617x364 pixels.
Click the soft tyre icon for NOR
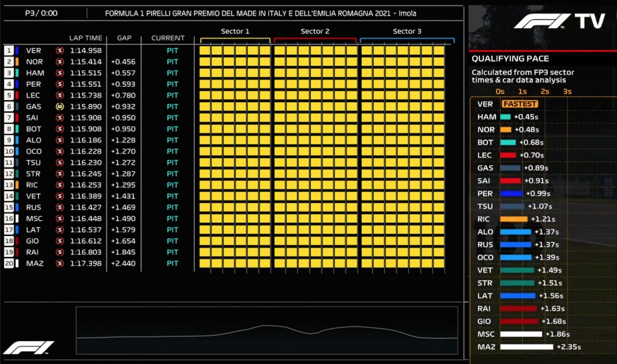pos(60,62)
